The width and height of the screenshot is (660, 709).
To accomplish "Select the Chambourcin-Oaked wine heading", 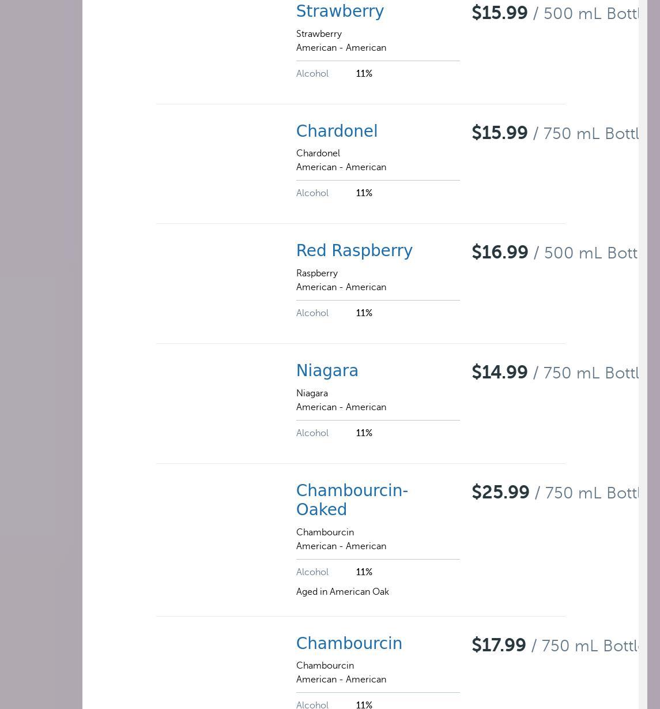I will [x=352, y=500].
